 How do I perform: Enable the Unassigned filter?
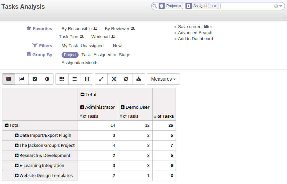[x=92, y=46]
